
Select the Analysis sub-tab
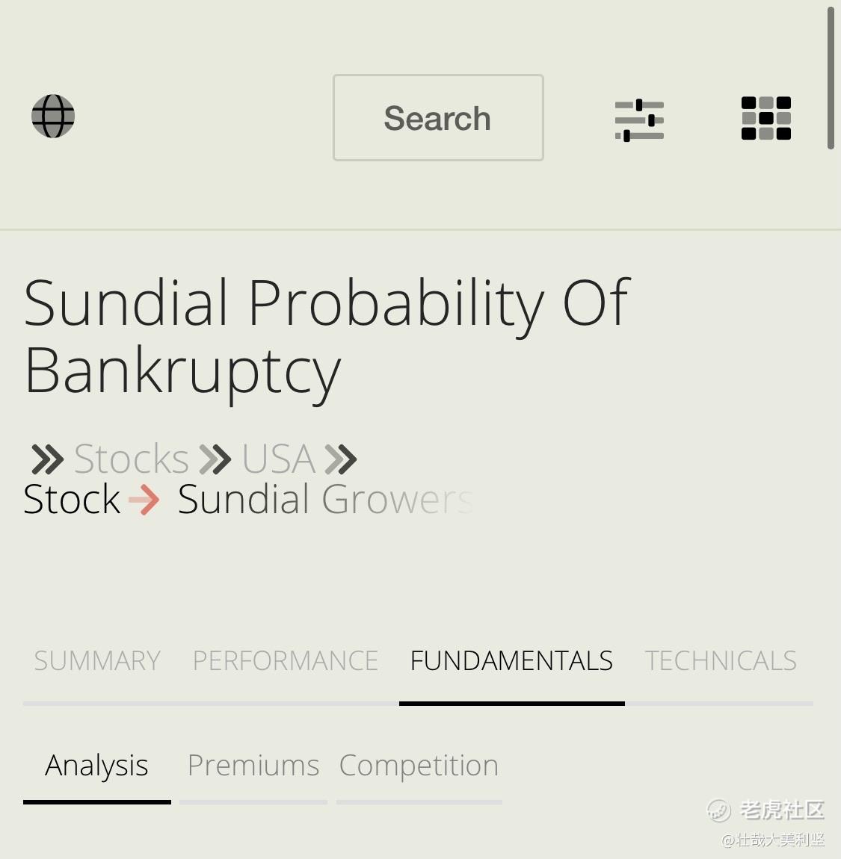click(x=97, y=766)
